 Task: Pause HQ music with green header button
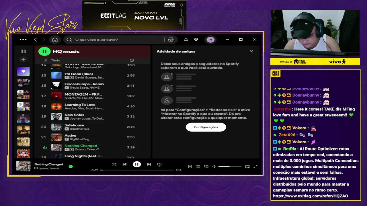[x=44, y=51]
